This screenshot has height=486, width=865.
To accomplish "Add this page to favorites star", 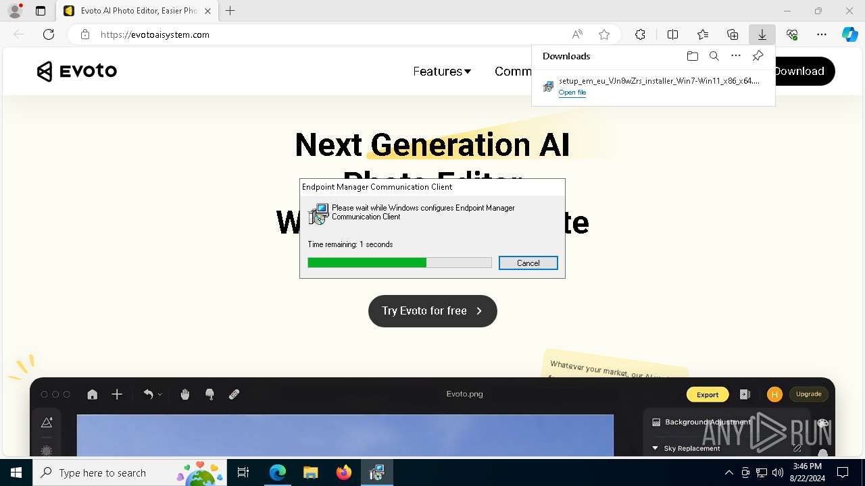I will 604,34.
